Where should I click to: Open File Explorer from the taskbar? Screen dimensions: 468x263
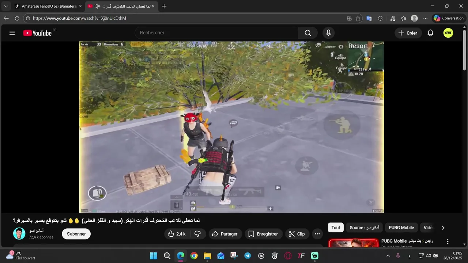pos(207,256)
